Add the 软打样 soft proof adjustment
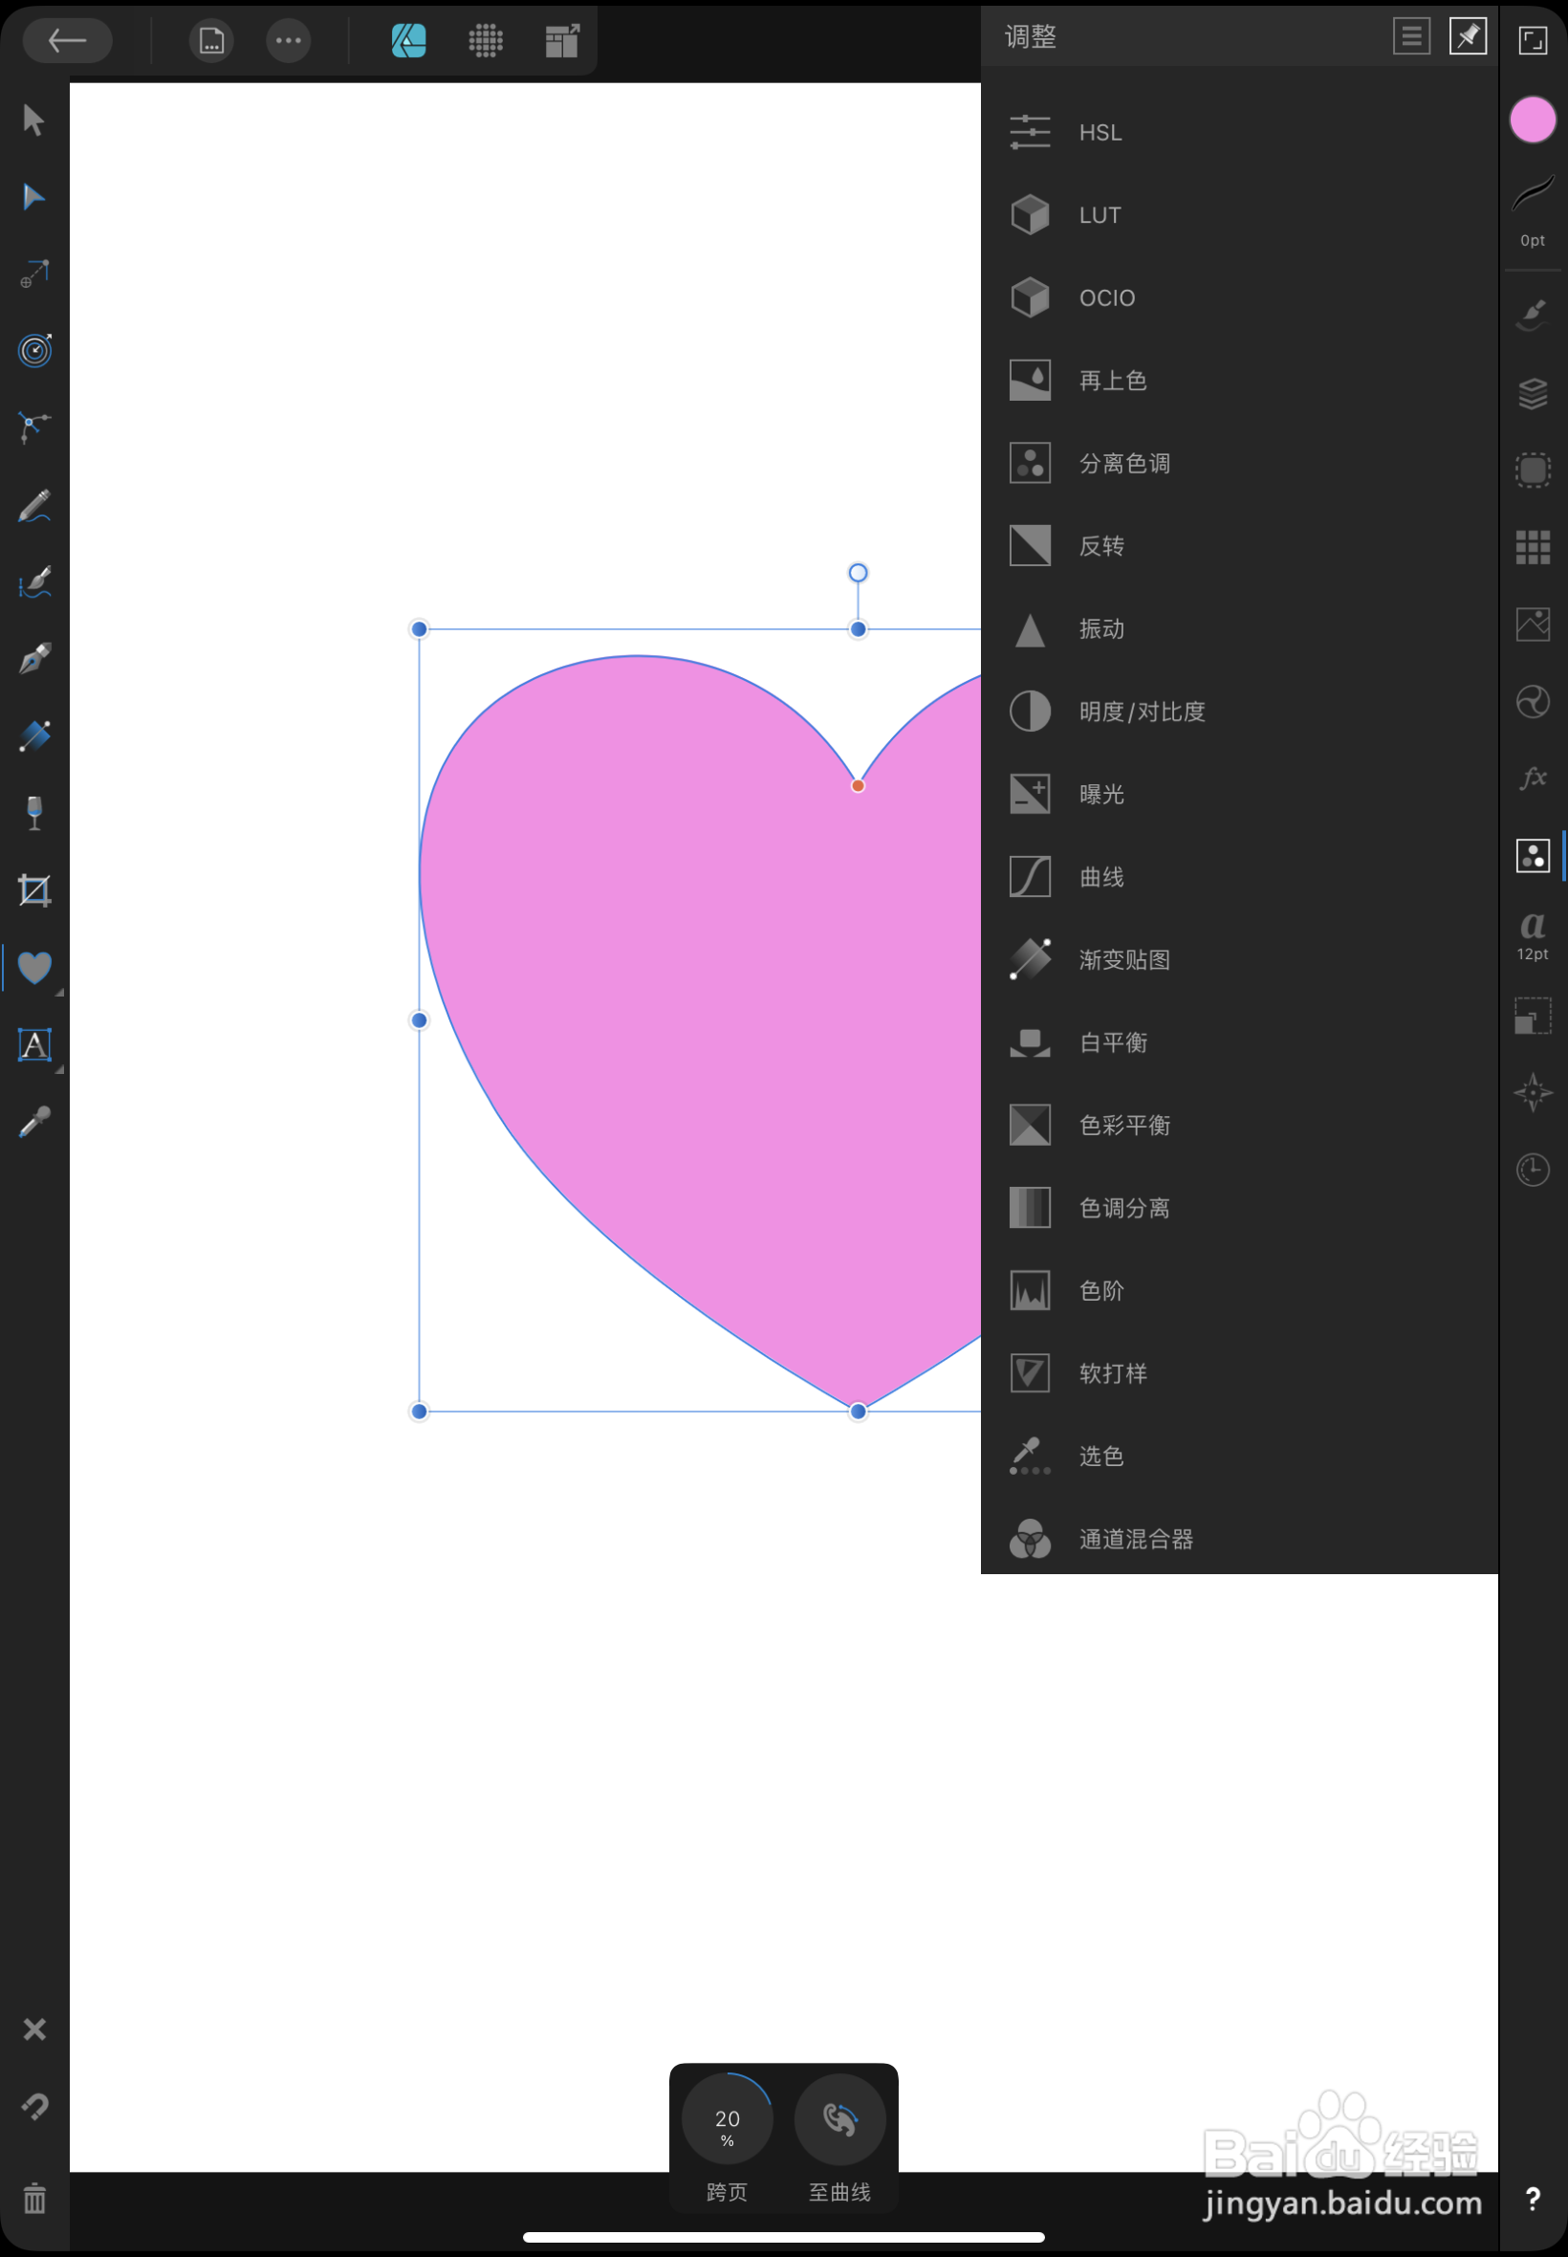Image resolution: width=1568 pixels, height=2257 pixels. 1239,1372
